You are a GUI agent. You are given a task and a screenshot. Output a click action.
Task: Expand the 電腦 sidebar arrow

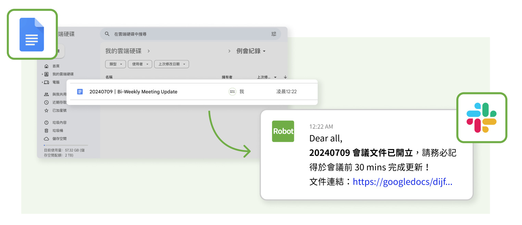click(x=42, y=82)
